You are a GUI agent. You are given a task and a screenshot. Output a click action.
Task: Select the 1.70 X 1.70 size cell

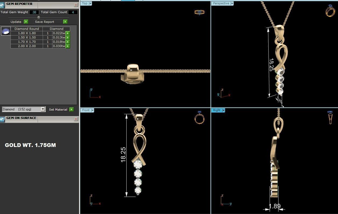coord(27,42)
